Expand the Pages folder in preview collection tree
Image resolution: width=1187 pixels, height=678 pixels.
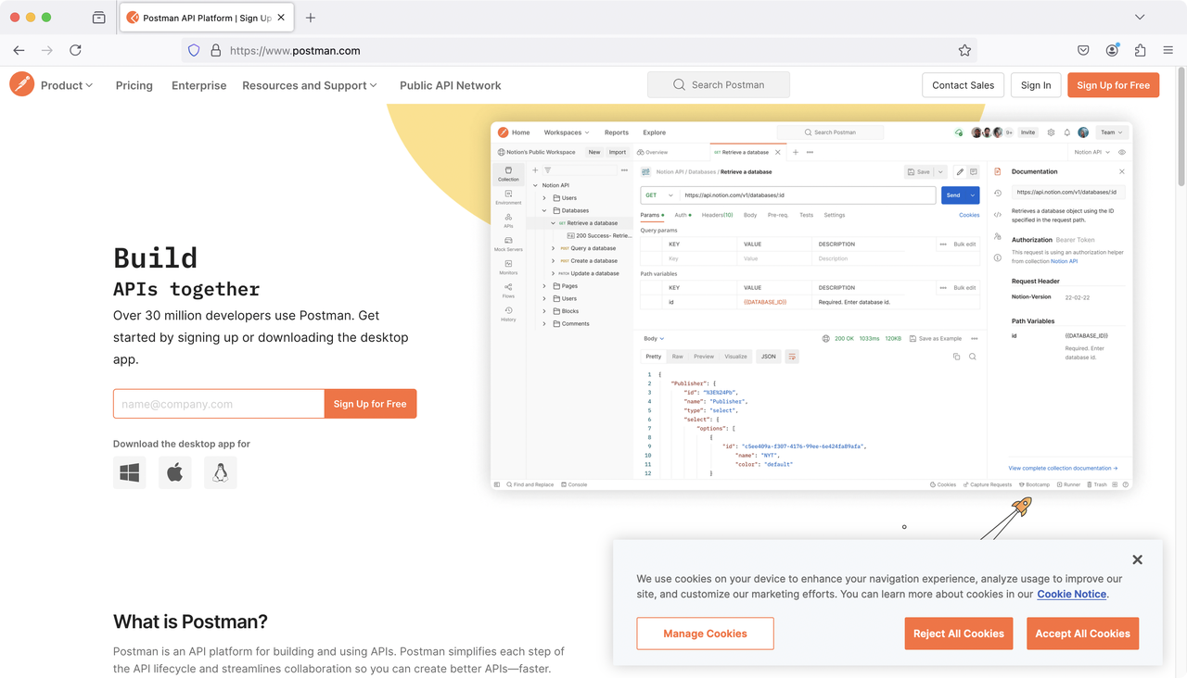pos(544,286)
